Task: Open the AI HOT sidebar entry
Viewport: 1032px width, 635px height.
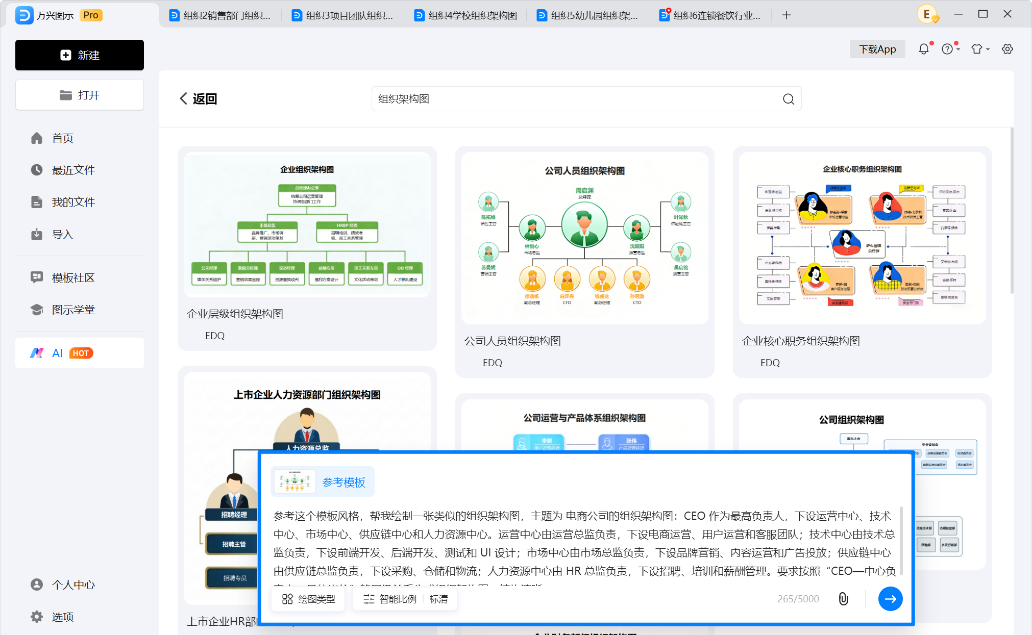Action: click(80, 353)
